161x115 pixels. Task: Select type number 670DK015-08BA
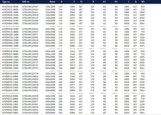click(10, 54)
